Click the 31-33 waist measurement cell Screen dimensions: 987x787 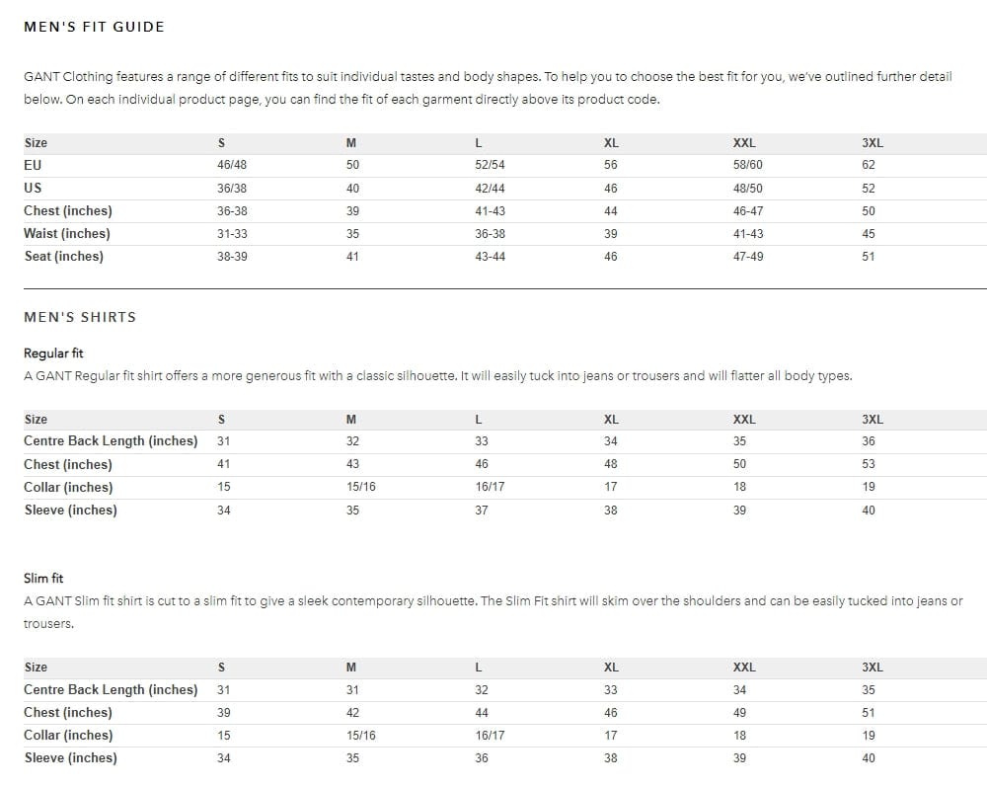pos(232,234)
